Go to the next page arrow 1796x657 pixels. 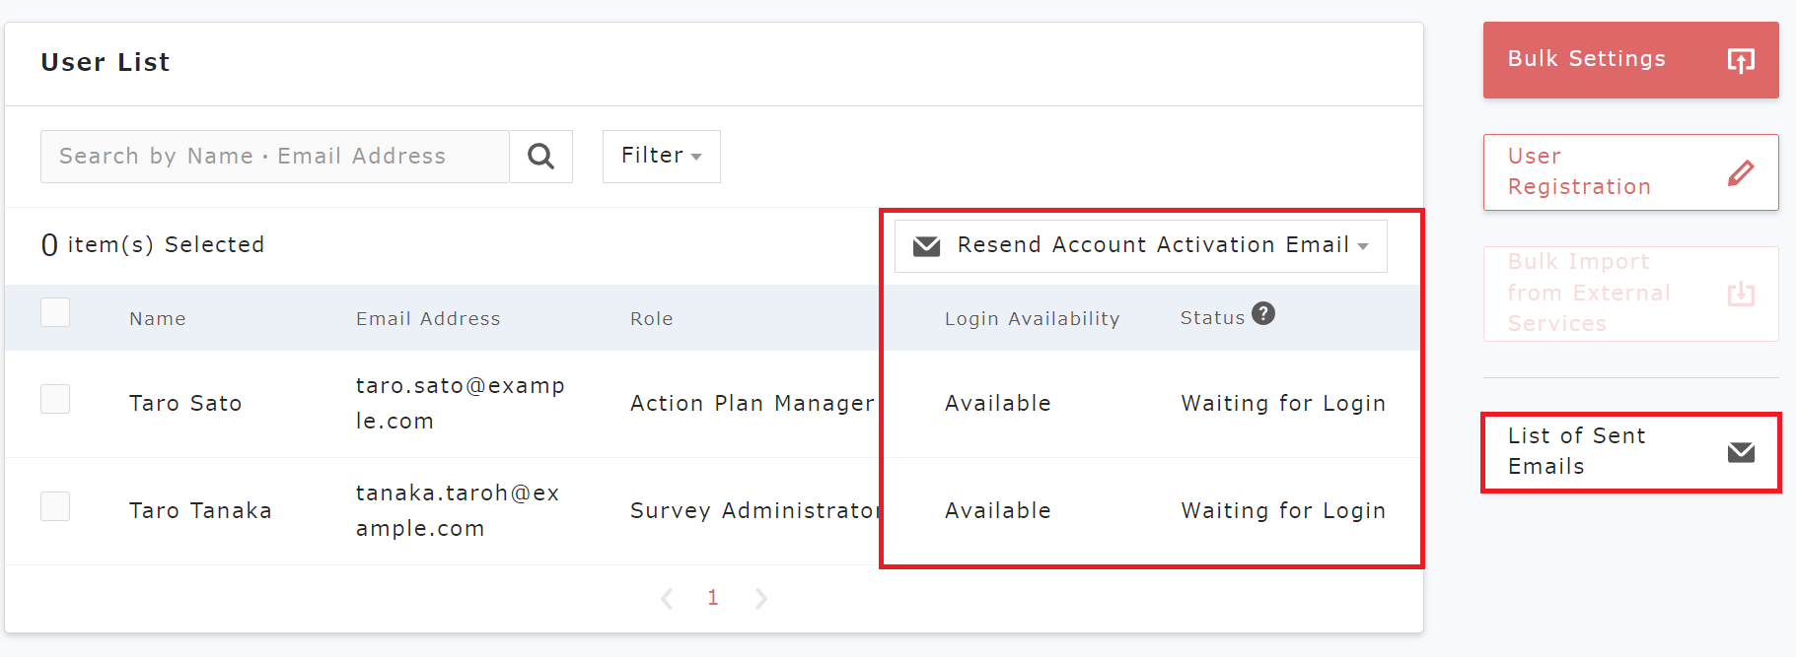coord(760,598)
